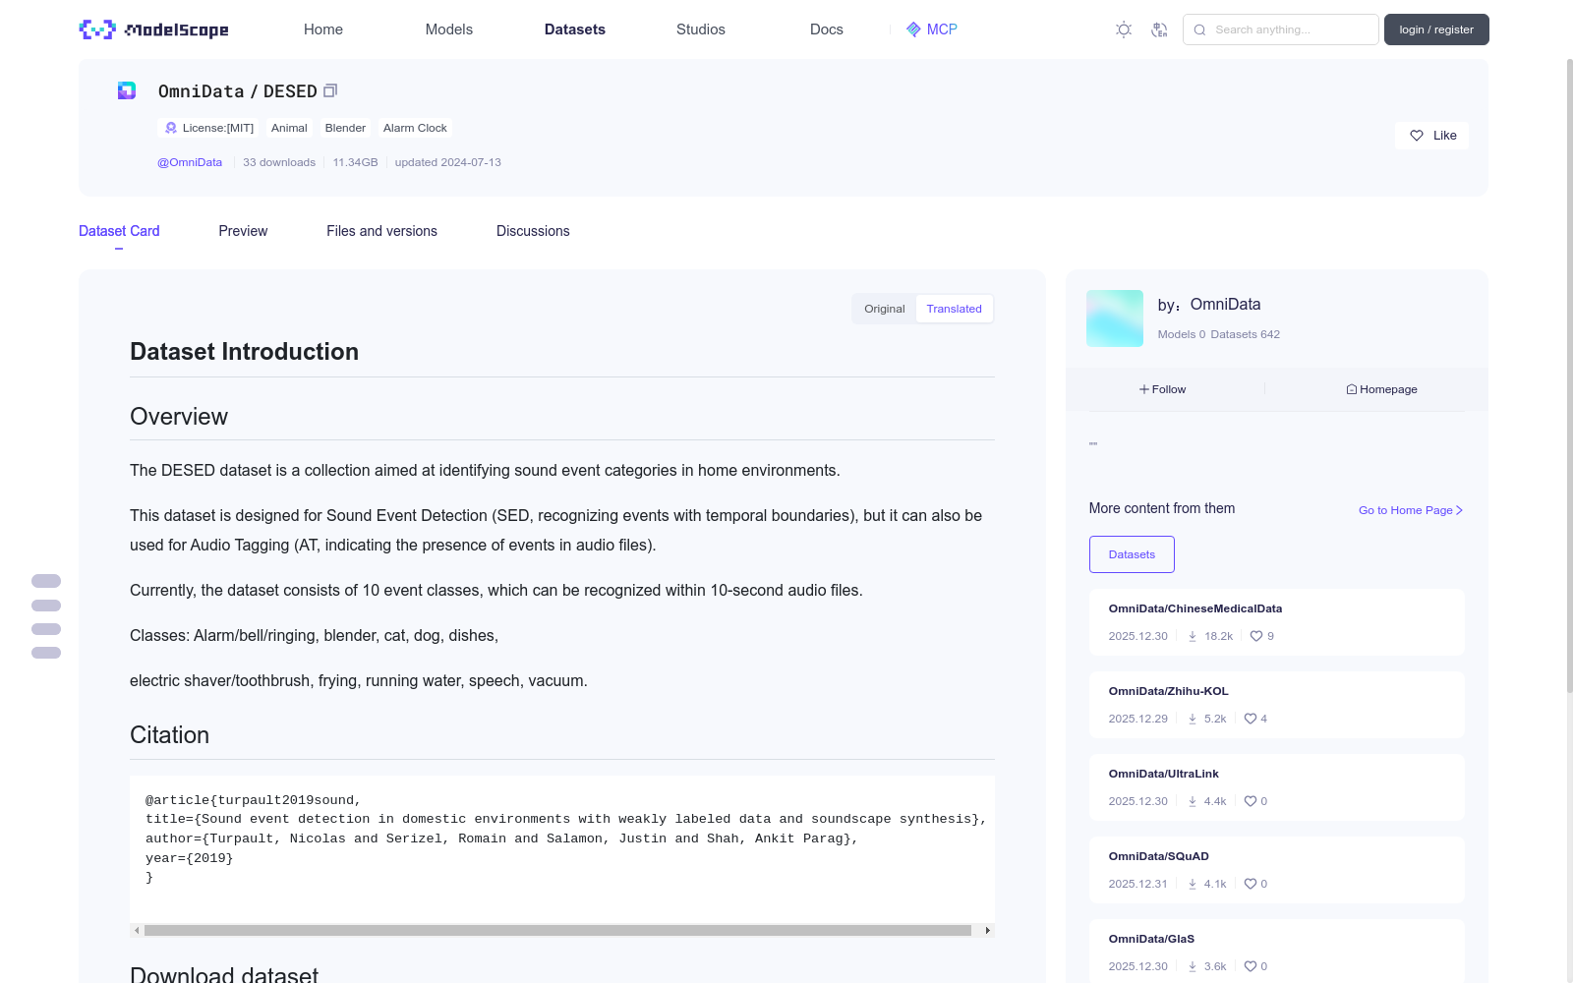This screenshot has height=983, width=1573.
Task: Click download icon on GlaS card
Action: [1193, 966]
